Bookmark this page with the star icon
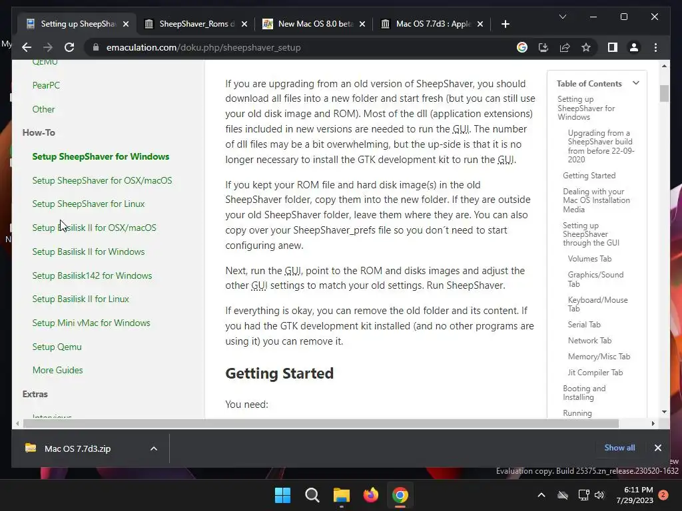682x511 pixels. click(x=586, y=47)
